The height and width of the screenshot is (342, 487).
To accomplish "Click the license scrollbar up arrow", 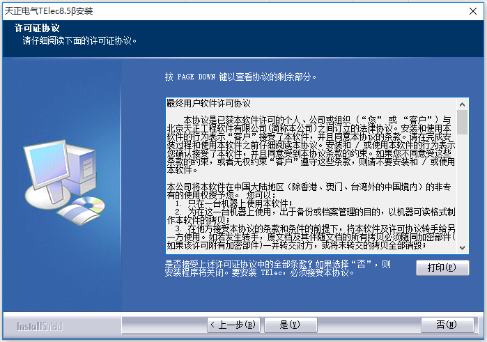I will (463, 102).
